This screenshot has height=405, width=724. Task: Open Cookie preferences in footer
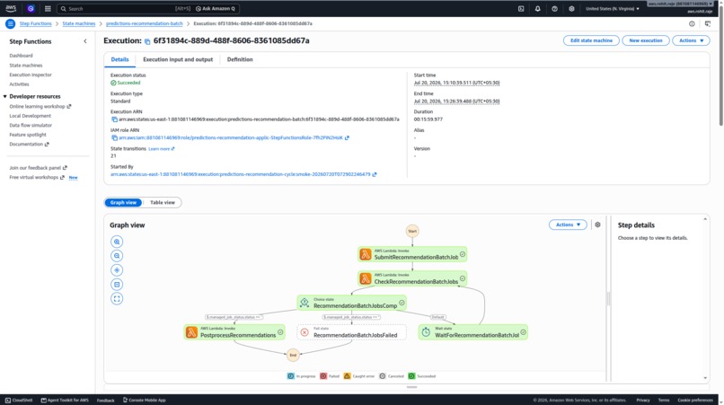tap(695, 400)
